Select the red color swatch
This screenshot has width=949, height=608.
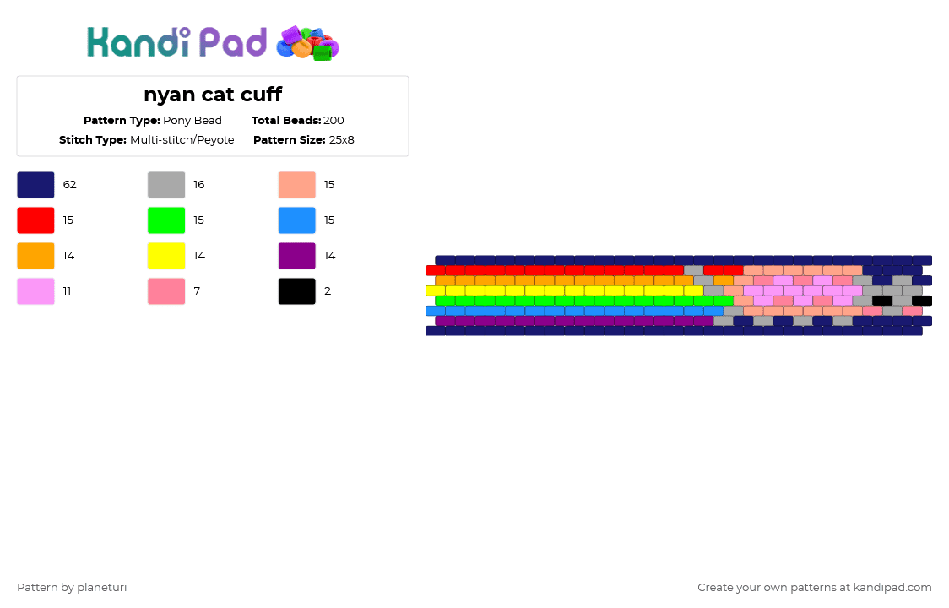point(35,220)
